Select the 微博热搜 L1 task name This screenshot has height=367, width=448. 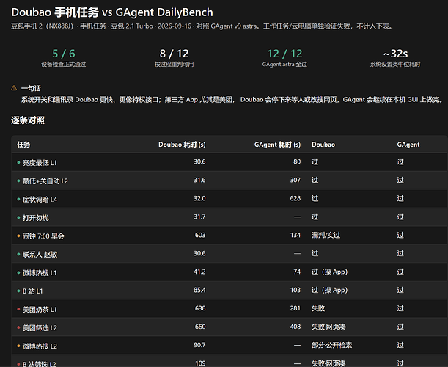pos(40,272)
